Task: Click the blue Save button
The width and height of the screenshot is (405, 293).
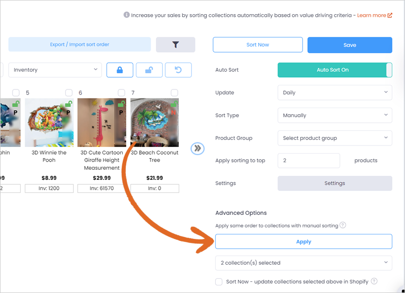Action: pyautogui.click(x=350, y=45)
